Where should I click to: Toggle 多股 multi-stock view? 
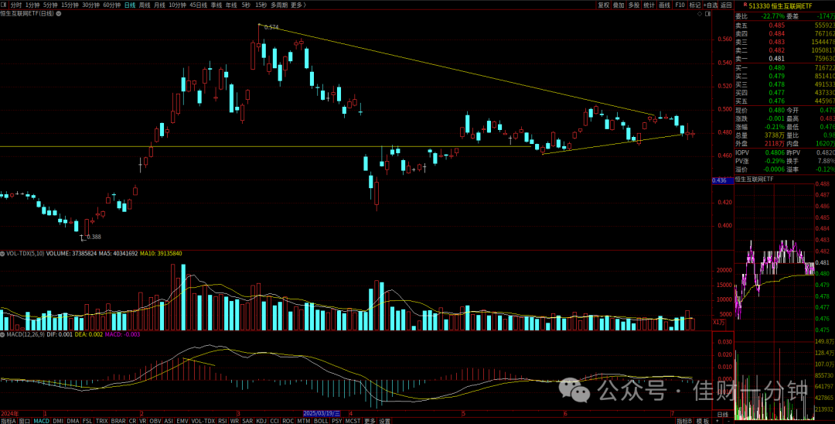[x=634, y=5]
